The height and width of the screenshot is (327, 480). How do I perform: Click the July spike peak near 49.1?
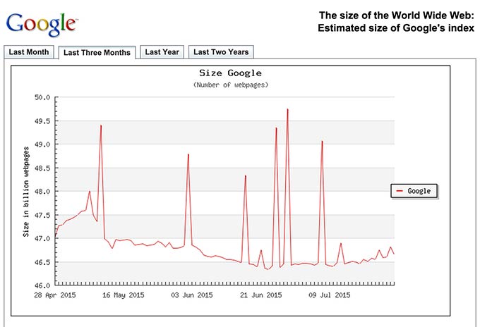click(x=322, y=142)
